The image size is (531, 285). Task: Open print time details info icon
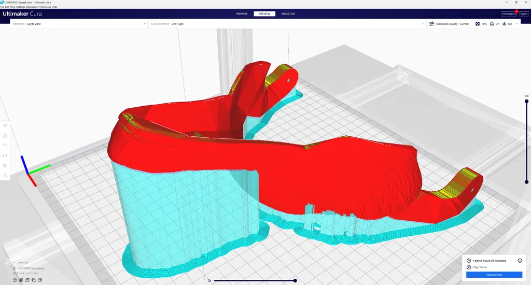(520, 261)
